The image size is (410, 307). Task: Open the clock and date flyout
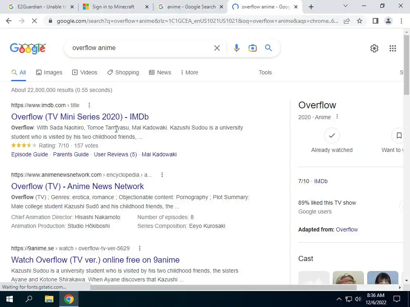click(376, 299)
